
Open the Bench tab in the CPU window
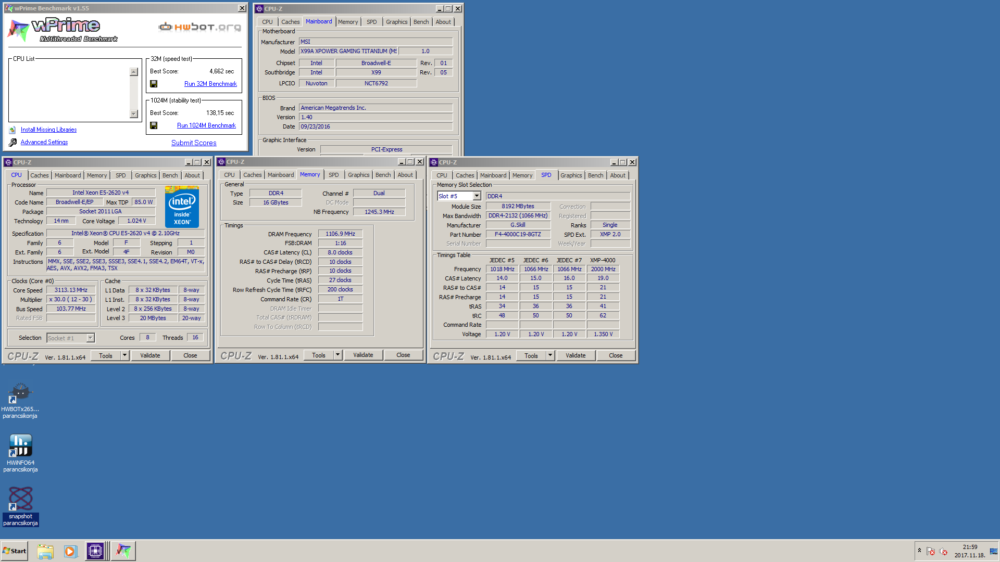point(170,175)
